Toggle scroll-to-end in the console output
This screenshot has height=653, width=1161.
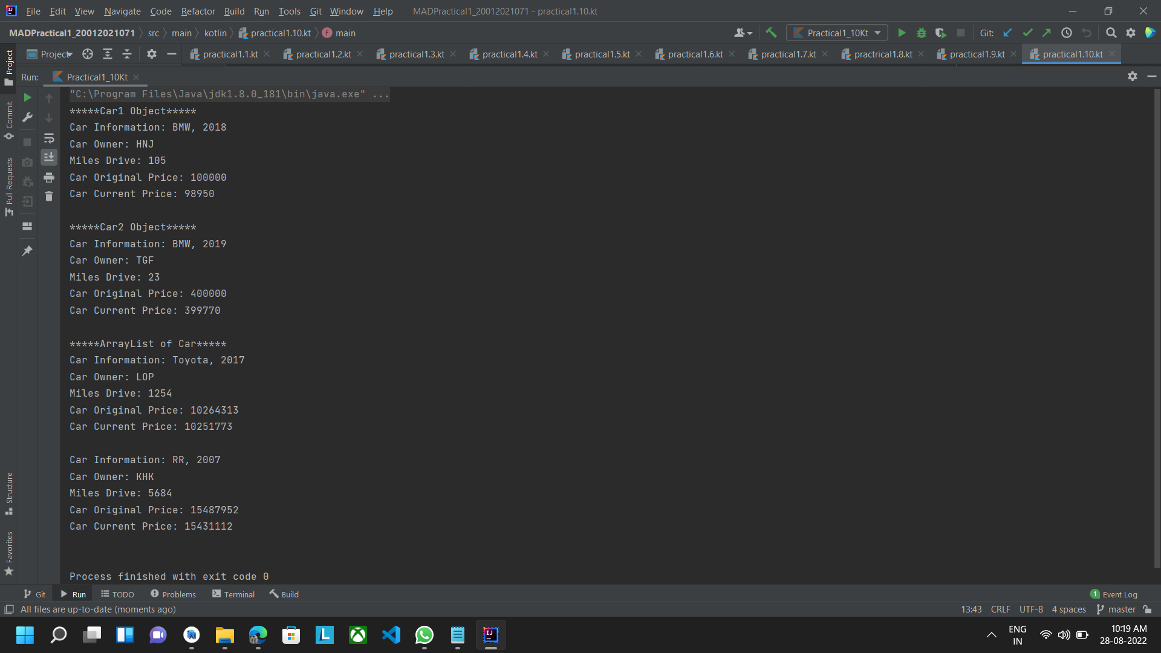(x=49, y=157)
